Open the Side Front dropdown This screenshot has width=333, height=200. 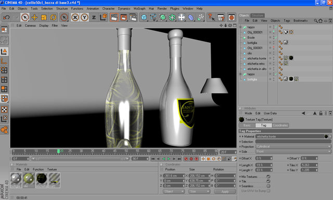click(293, 152)
